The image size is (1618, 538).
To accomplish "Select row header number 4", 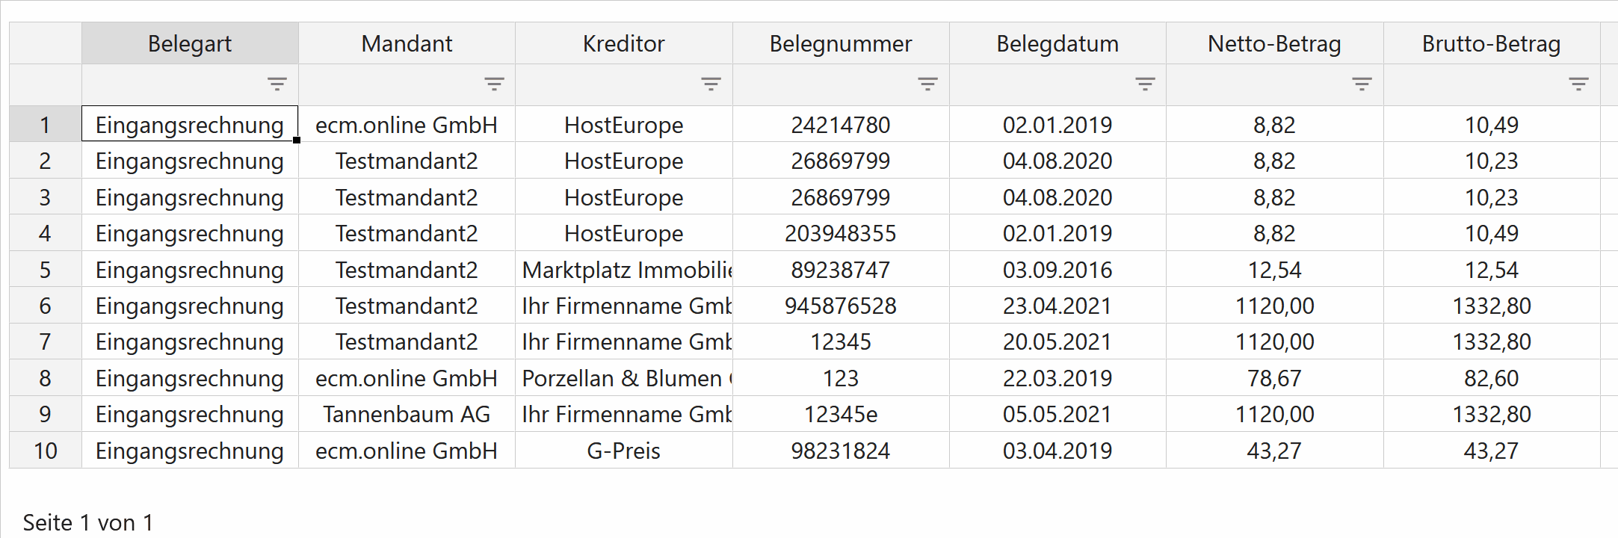I will (x=46, y=233).
